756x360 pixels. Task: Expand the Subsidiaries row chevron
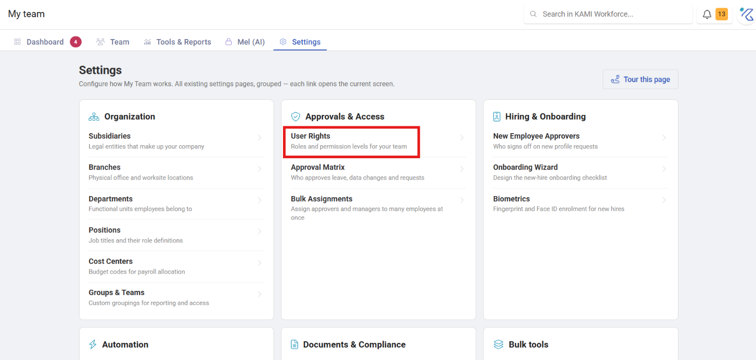tap(260, 137)
